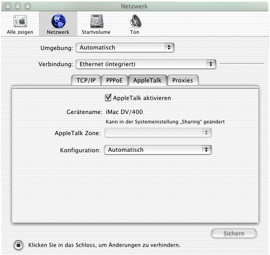
Task: Click the Verbindung label
Action: 56,64
